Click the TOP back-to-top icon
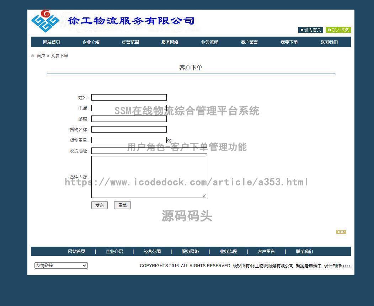 coord(341,232)
